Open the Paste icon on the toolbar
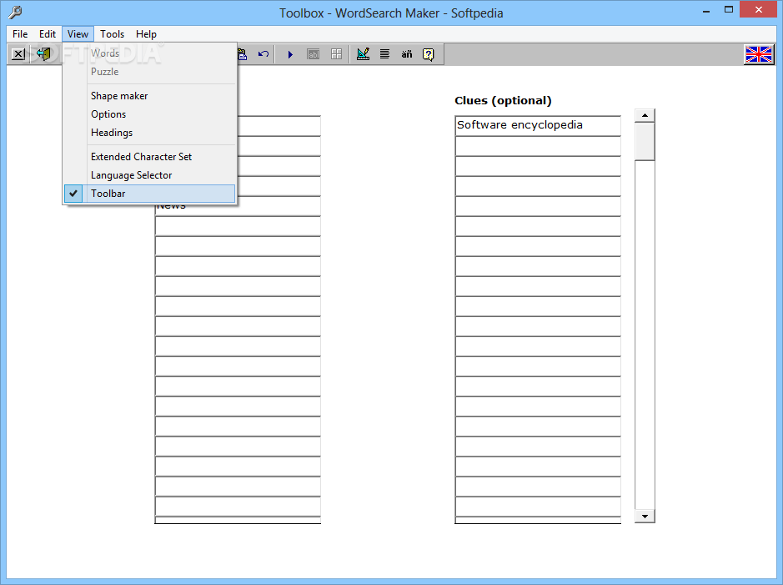Viewport: 783px width, 585px height. [x=242, y=54]
